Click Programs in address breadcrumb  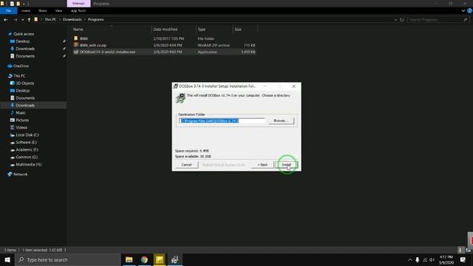click(x=95, y=19)
